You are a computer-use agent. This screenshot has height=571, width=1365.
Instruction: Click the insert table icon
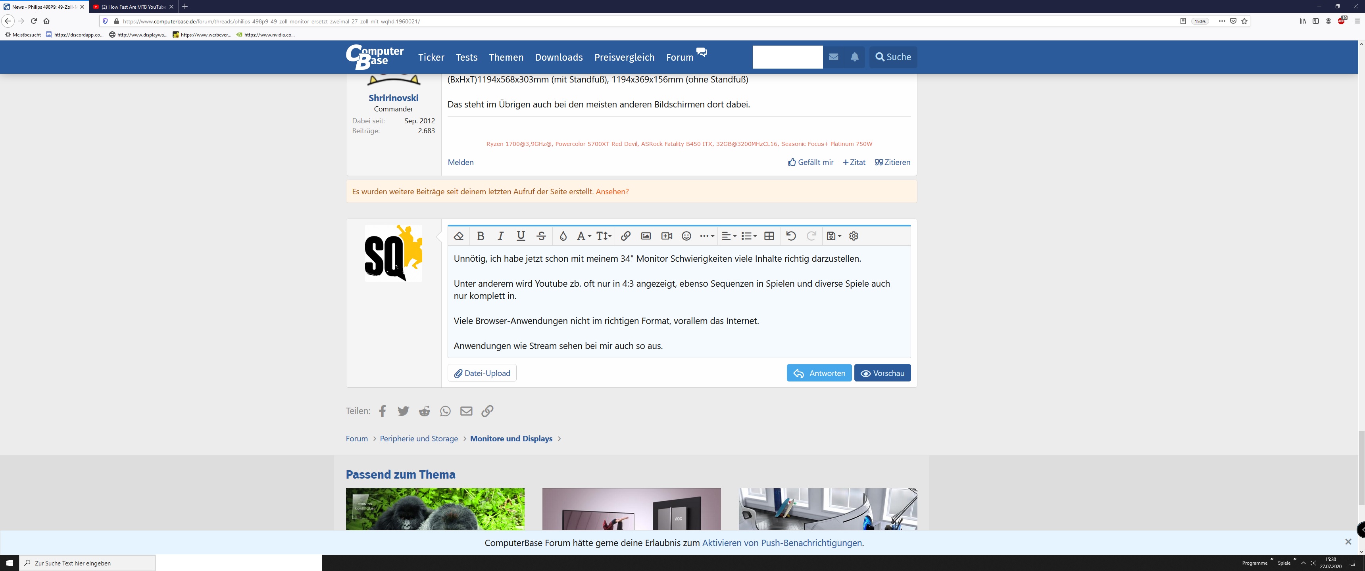click(769, 236)
